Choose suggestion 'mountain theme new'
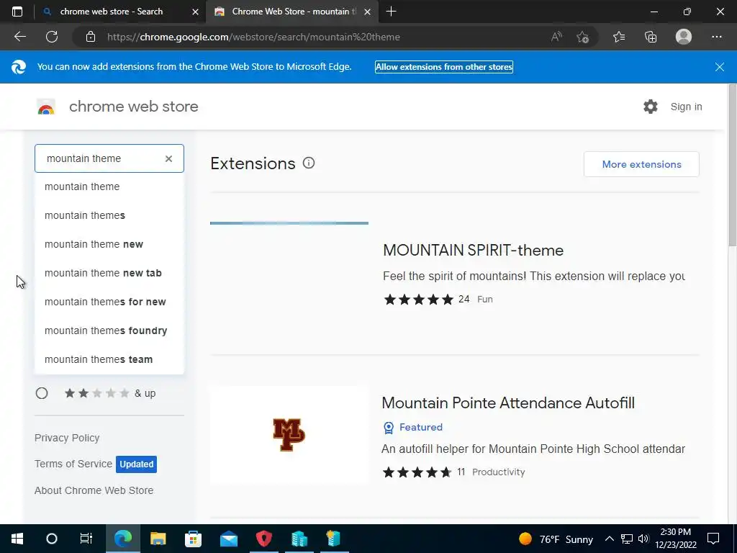The width and height of the screenshot is (737, 553). (109, 244)
